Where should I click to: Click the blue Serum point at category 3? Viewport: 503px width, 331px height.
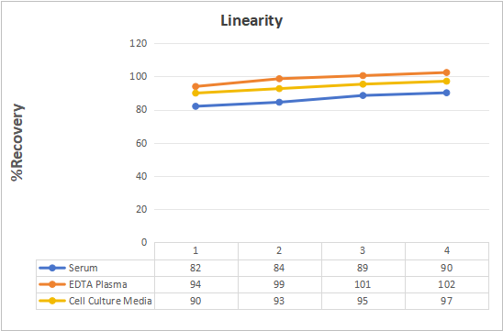[x=363, y=95]
